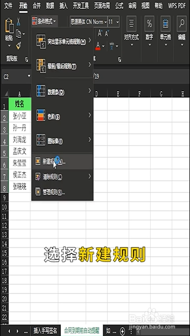190x336 pixels.
Task: Open the 清除规则(C) submenu
Action: point(62,177)
